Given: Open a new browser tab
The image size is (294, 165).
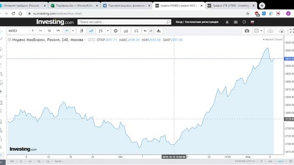Looking at the screenshot, I should [262, 5].
